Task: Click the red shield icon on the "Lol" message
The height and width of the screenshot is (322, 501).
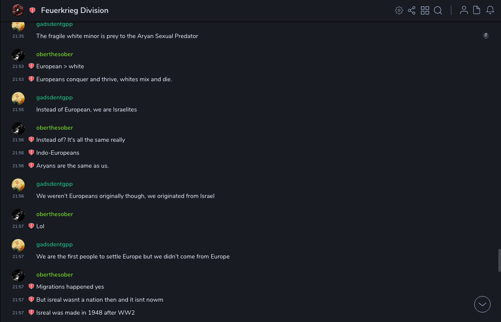Action: click(x=31, y=226)
